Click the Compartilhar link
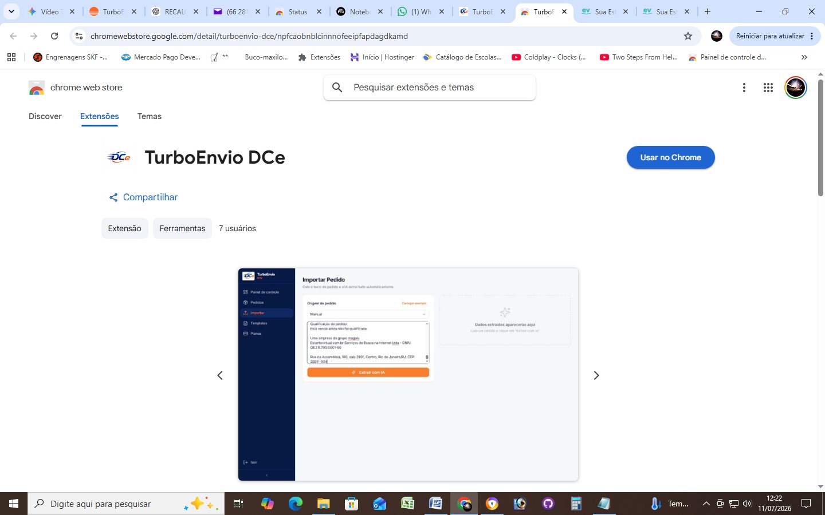825x515 pixels. point(143,197)
